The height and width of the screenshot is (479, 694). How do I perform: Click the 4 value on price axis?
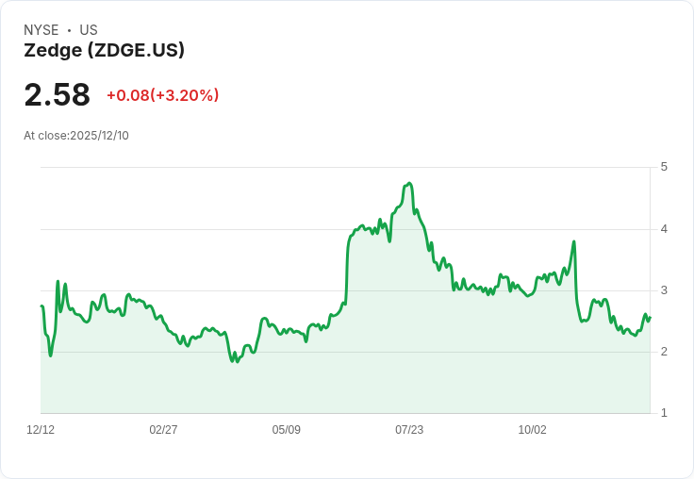664,229
